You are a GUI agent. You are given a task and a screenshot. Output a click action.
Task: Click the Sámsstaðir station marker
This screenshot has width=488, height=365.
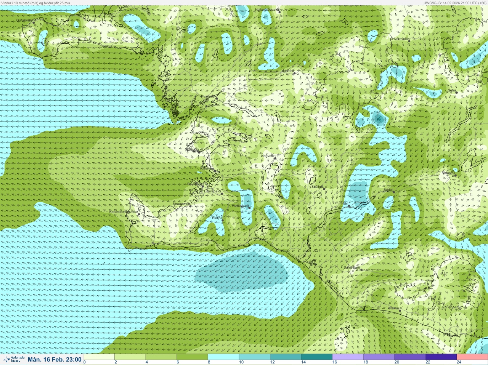[x=361, y=270]
